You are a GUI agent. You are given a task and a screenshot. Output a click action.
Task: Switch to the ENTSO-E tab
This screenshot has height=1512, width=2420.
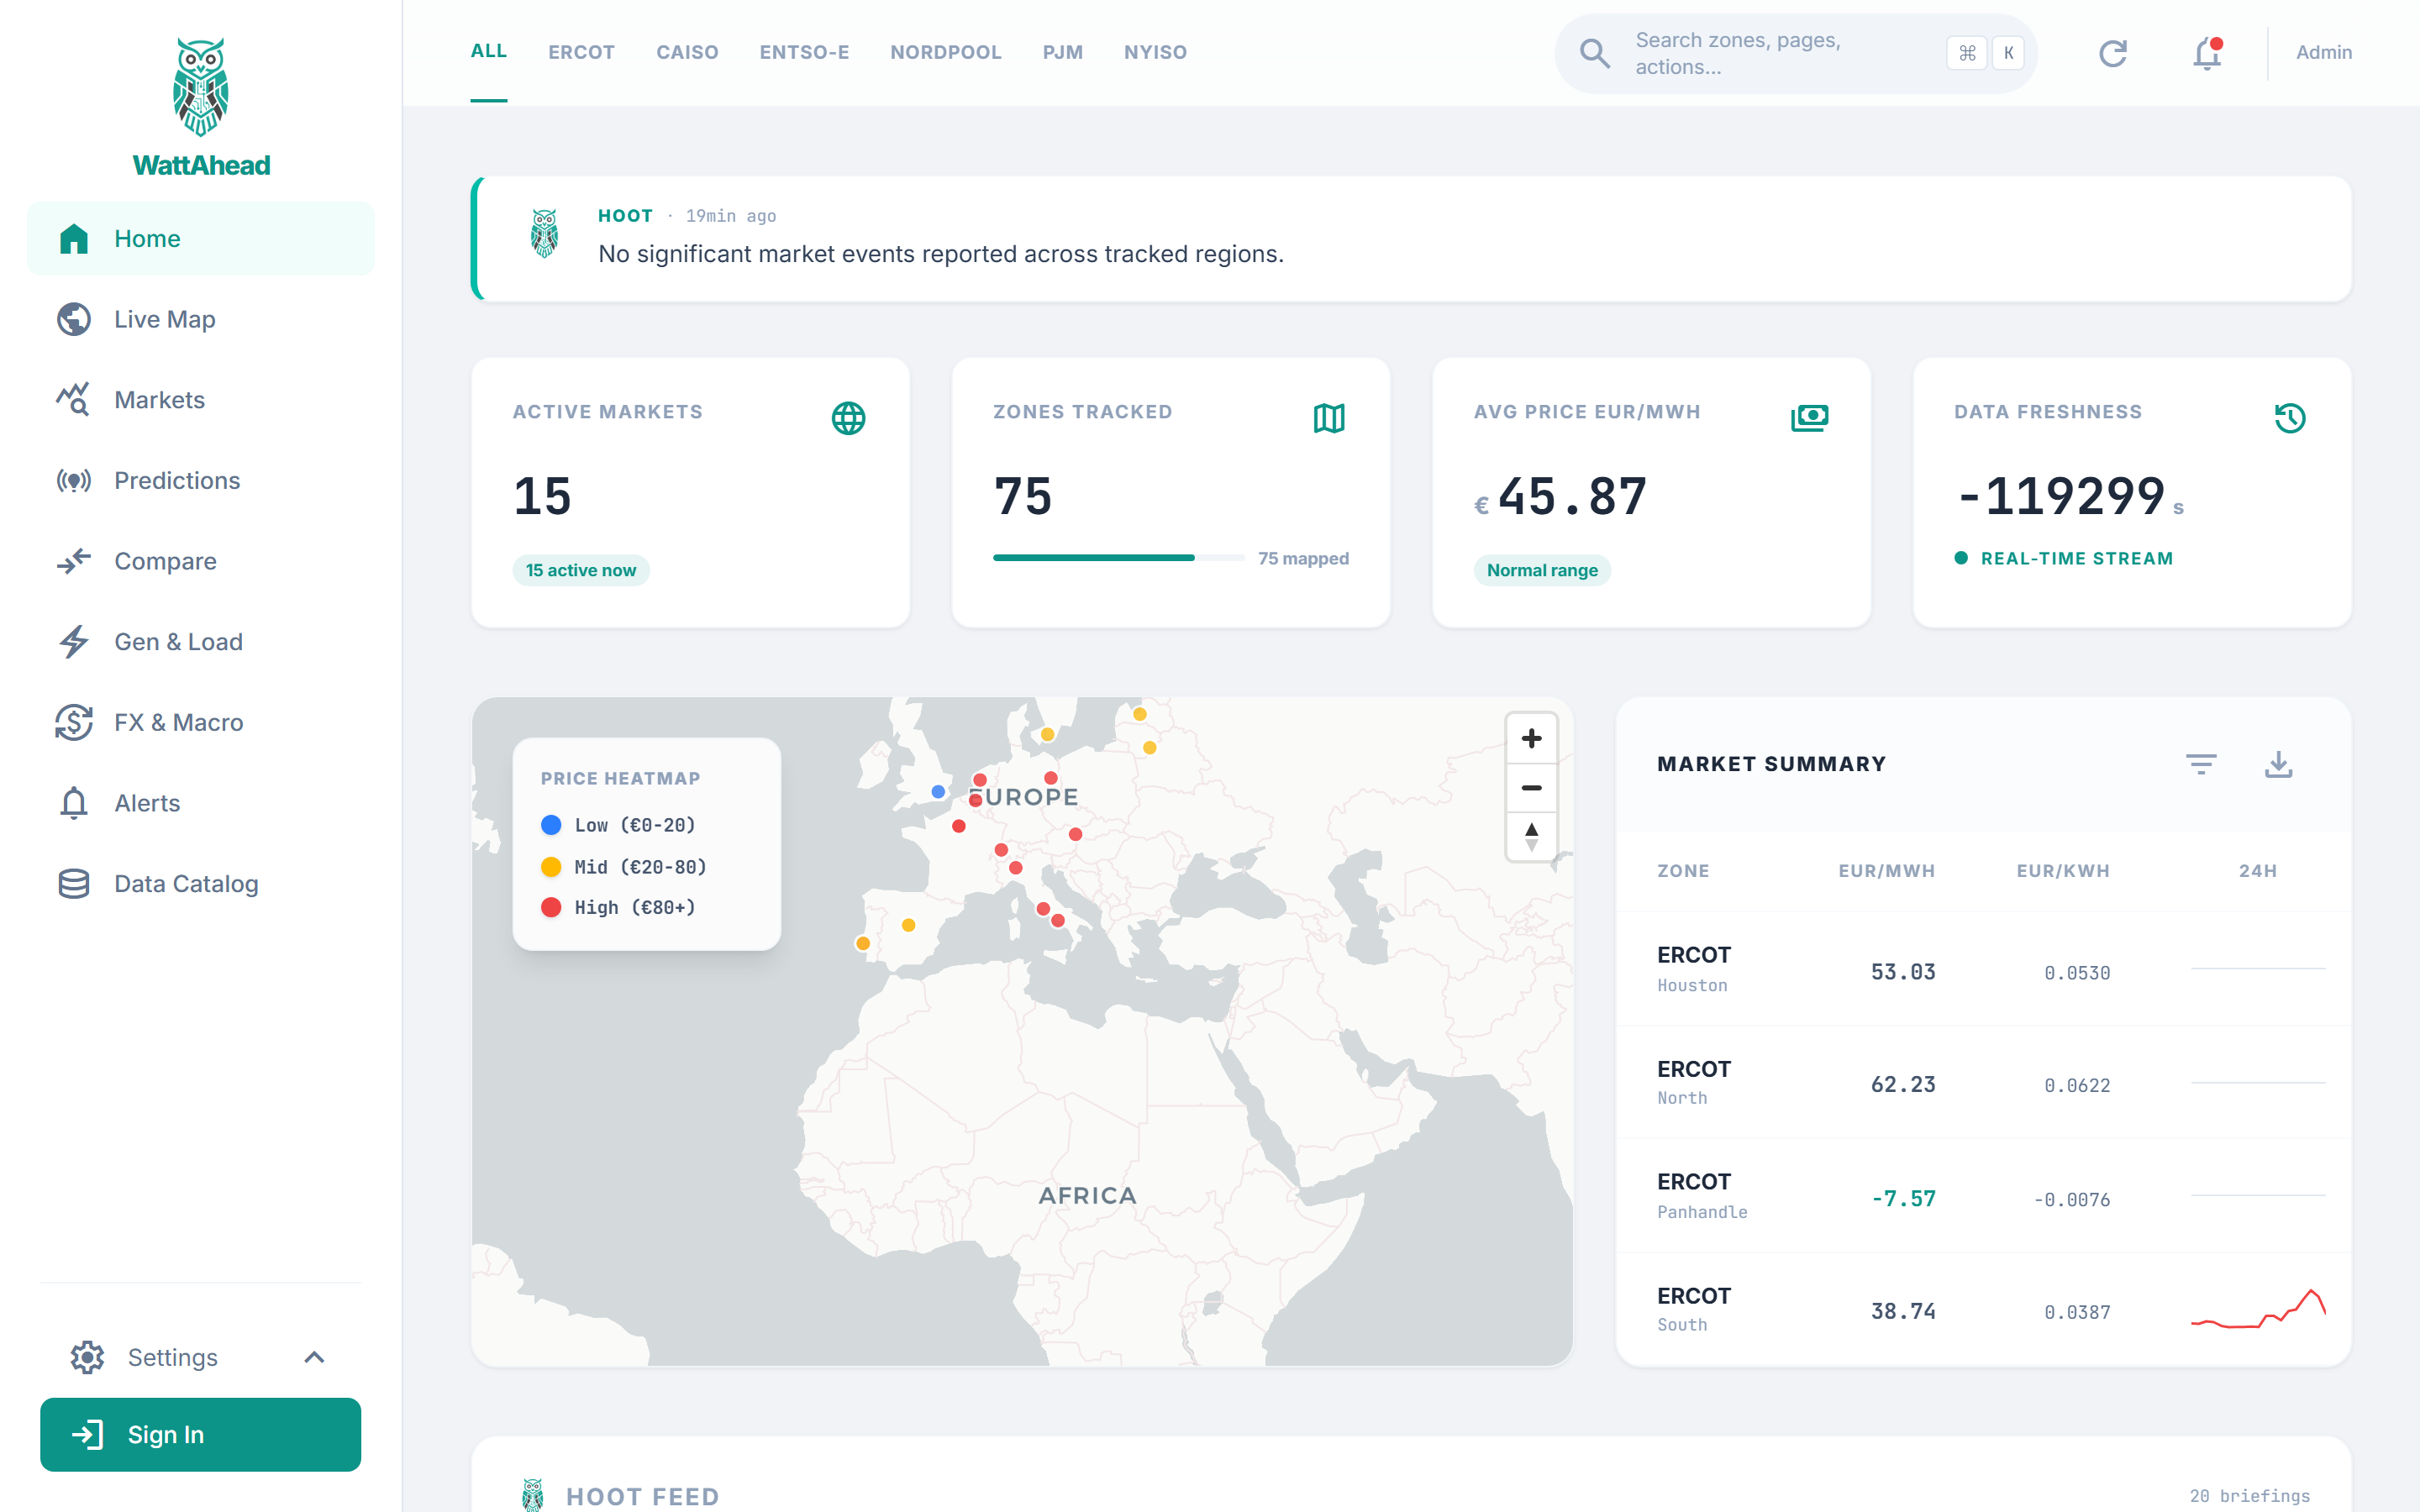[x=804, y=52]
